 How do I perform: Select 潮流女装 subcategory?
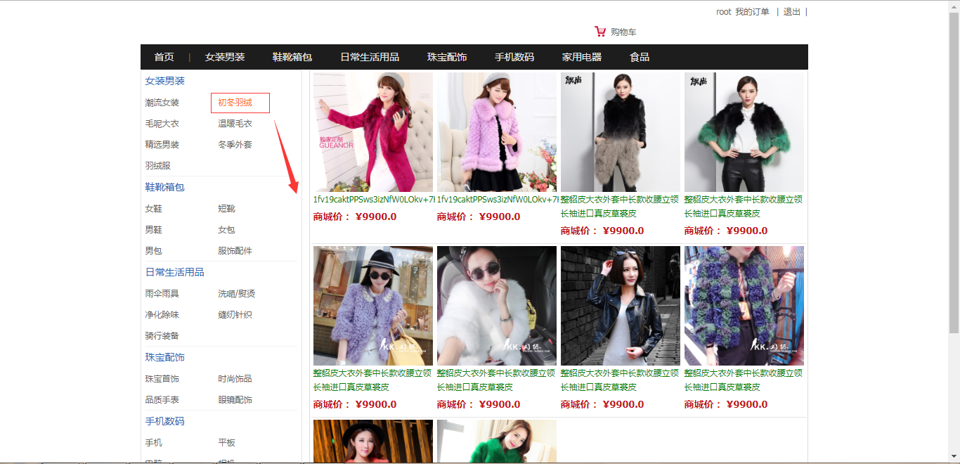[162, 103]
